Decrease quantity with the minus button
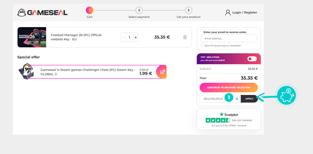The image size is (313, 154). 123,37
